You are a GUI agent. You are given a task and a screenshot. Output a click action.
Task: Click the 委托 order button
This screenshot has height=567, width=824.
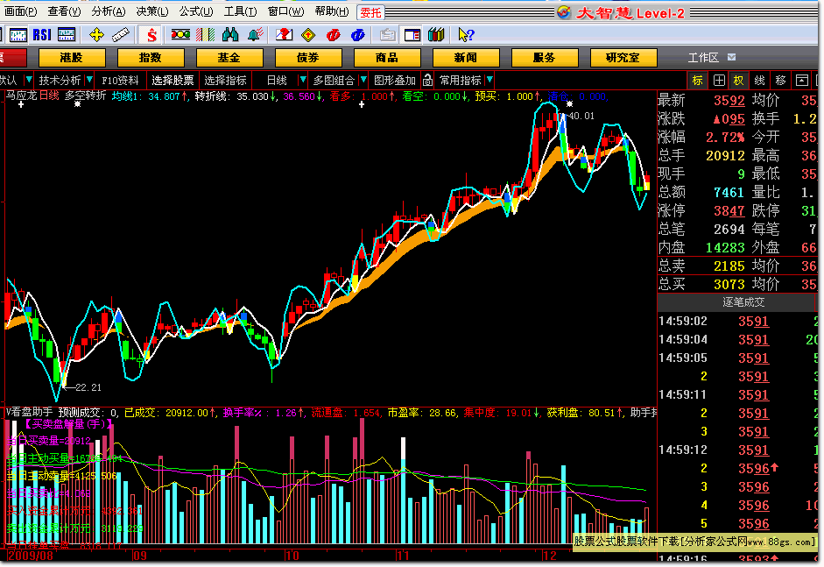click(370, 12)
